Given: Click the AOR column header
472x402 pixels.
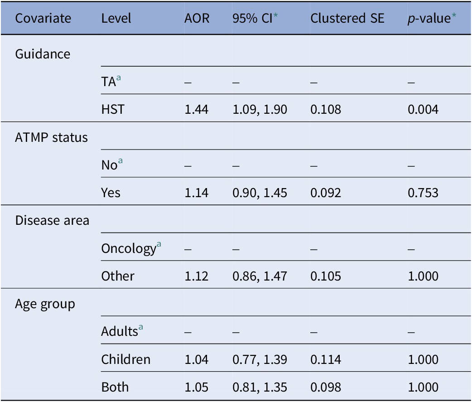Looking at the screenshot, I should coord(197,19).
